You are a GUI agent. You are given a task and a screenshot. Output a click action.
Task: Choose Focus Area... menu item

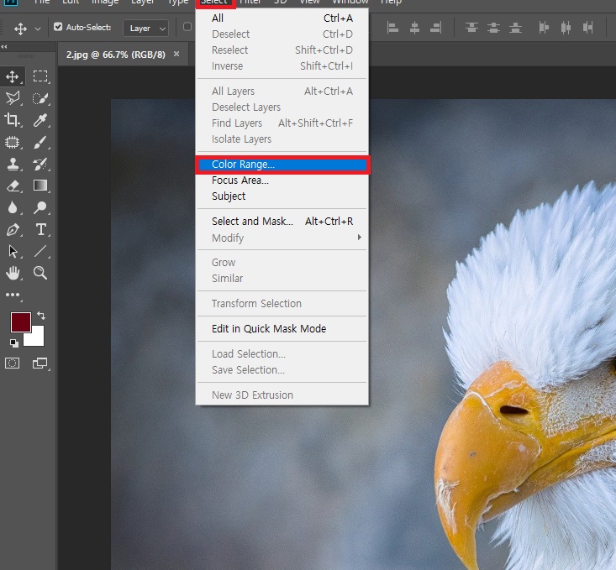coord(282,180)
